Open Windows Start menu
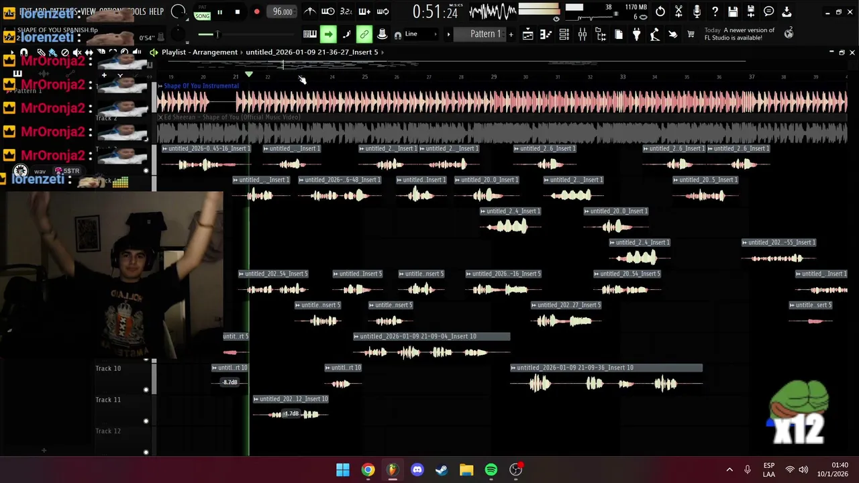 (343, 470)
